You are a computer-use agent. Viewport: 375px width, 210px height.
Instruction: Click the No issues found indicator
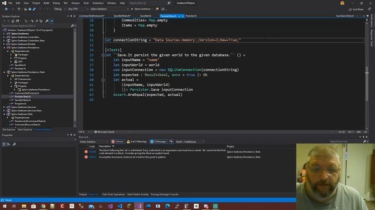coord(104,132)
